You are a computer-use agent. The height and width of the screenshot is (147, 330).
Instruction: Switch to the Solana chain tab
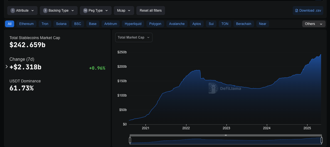tap(61, 24)
